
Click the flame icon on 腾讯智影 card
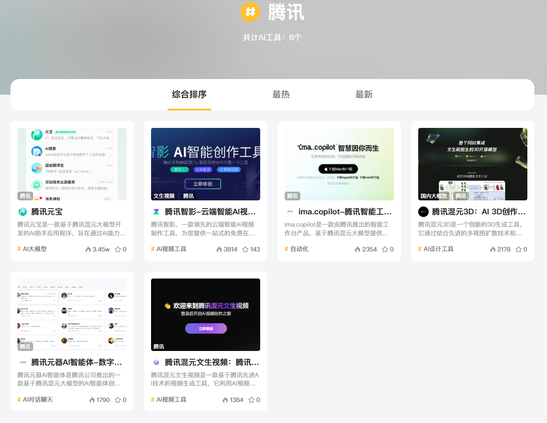219,249
